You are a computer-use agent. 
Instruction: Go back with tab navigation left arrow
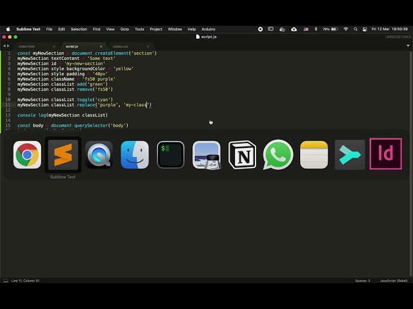(x=5, y=46)
